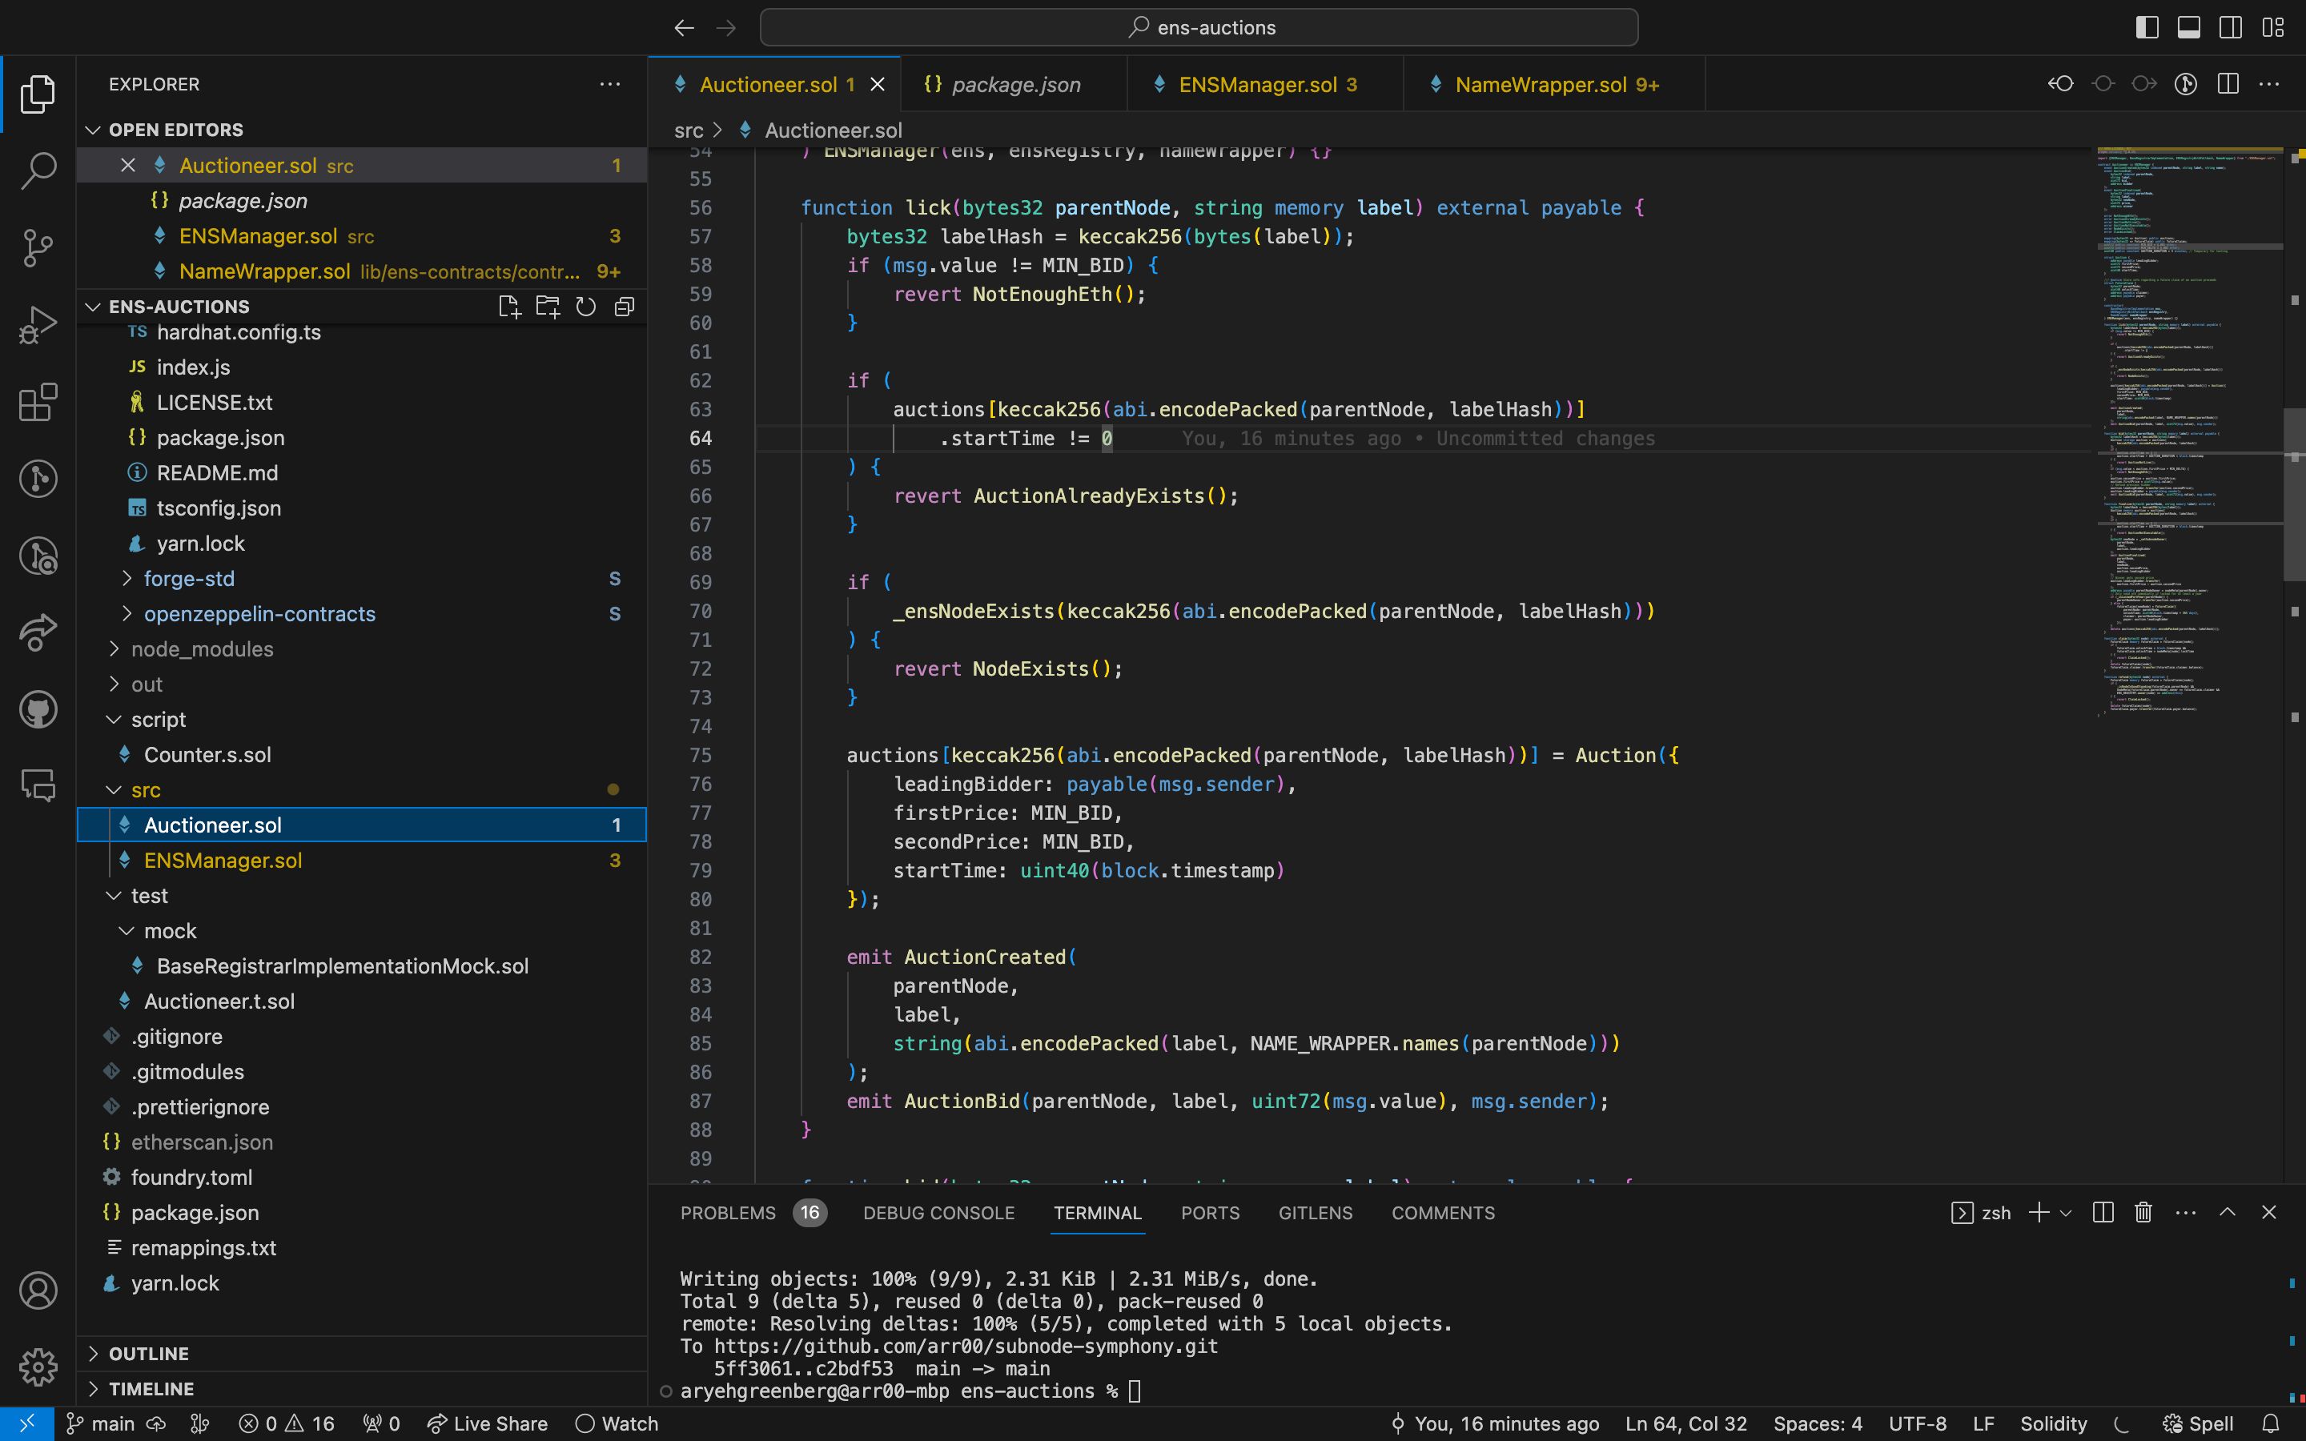Expand the node_modules folder
Viewport: 2306px width, 1441px height.
click(x=201, y=648)
